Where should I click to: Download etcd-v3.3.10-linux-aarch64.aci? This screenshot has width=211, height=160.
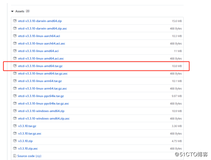tap(39, 36)
